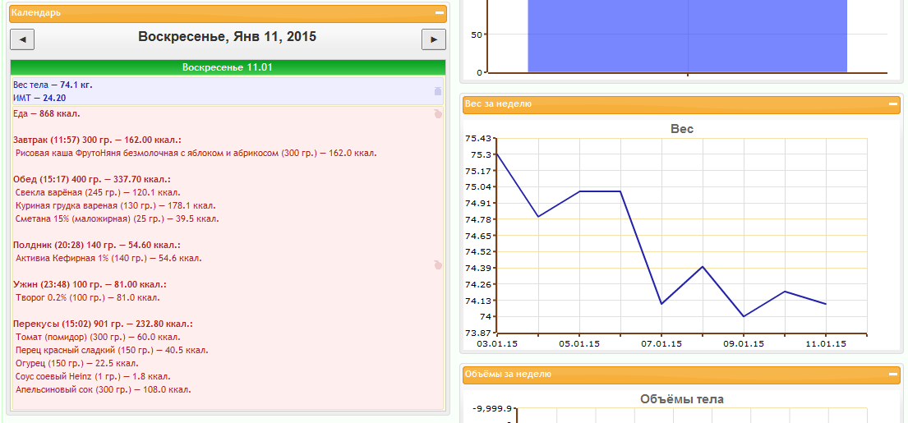Click the 75.43 y-axis label
This screenshot has height=423, width=908.
[x=477, y=138]
